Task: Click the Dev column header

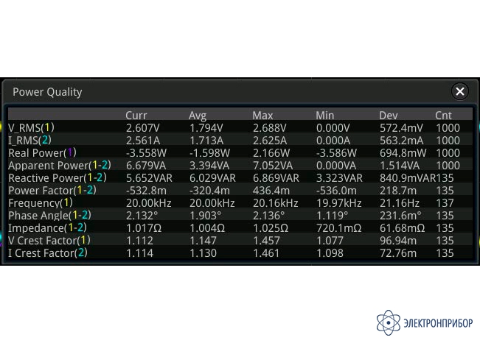Action: (x=389, y=116)
